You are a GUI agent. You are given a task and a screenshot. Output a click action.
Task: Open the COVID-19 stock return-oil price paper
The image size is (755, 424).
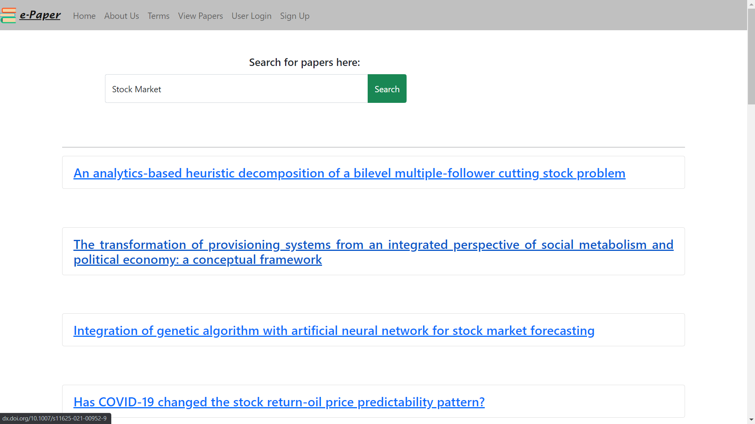tap(279, 402)
